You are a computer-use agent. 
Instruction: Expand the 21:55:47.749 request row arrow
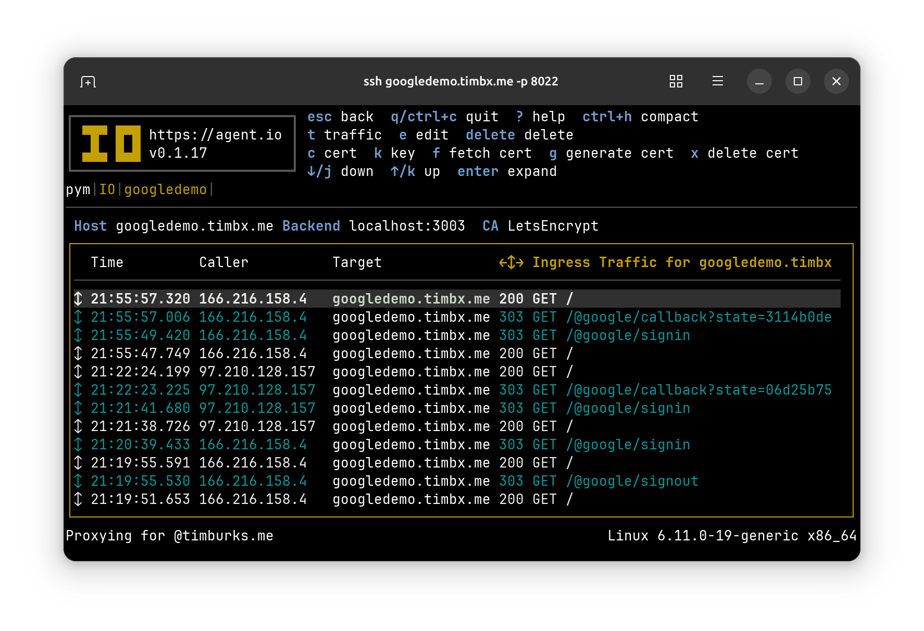point(78,354)
